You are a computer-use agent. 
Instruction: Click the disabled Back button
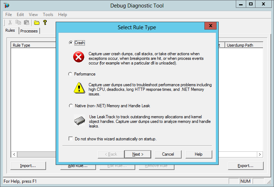tap(111, 154)
